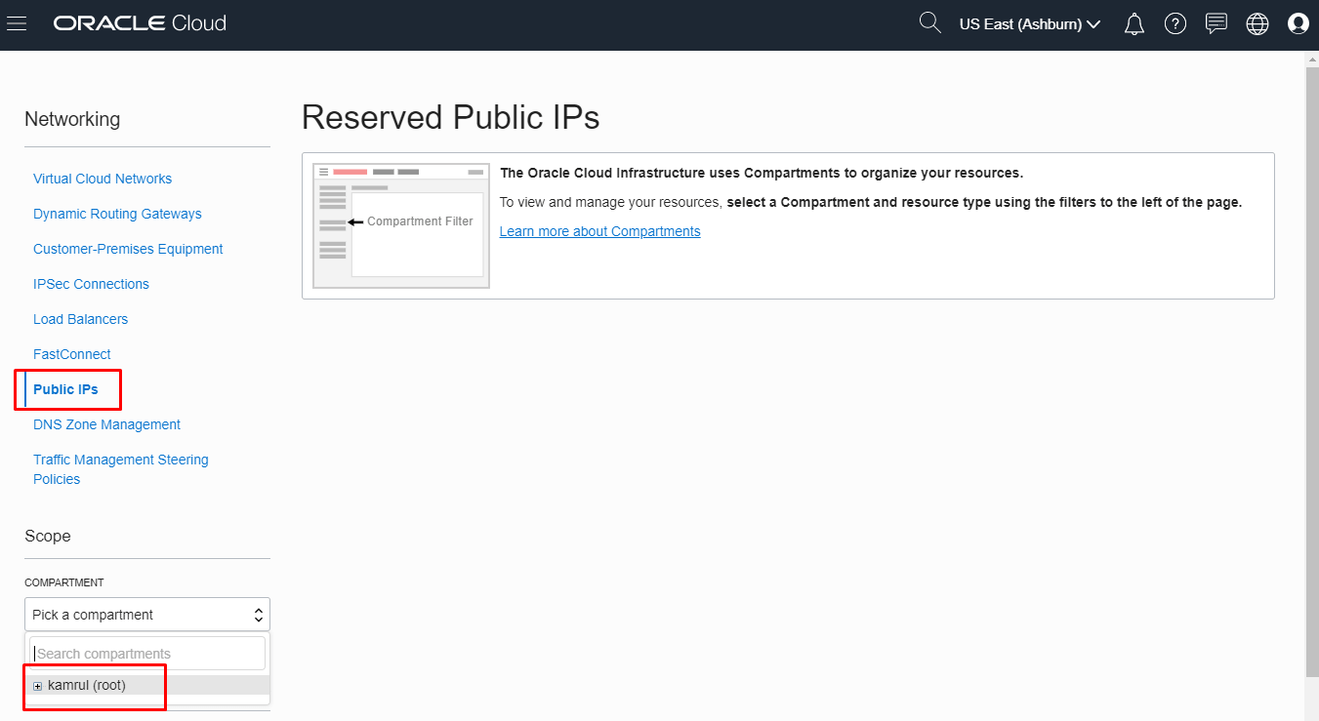Select Customer-Premises Equipment

(x=128, y=249)
